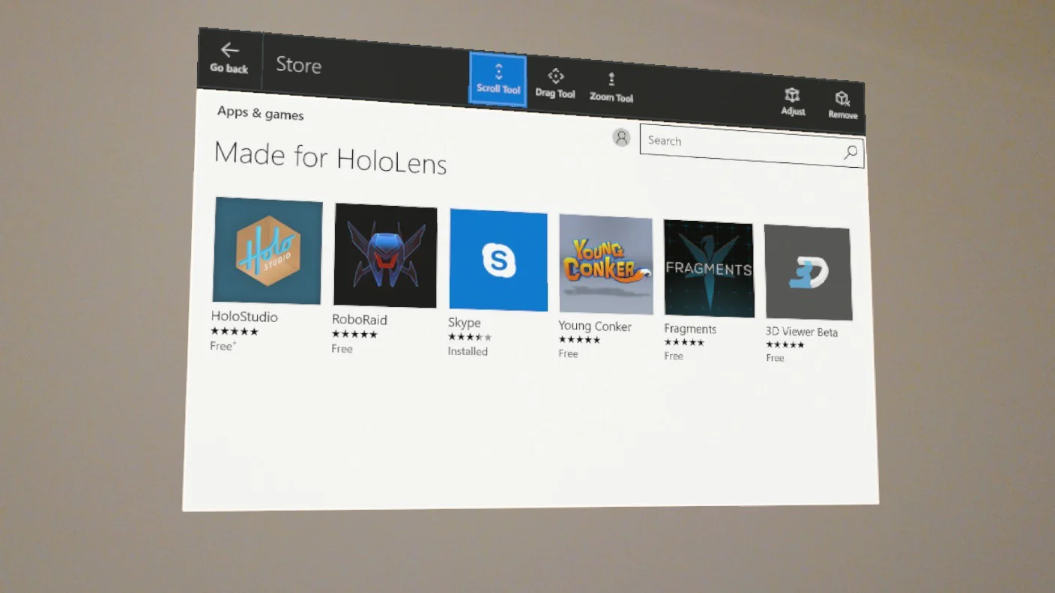
Task: Click the Made for HoloLens heading
Action: pyautogui.click(x=330, y=157)
